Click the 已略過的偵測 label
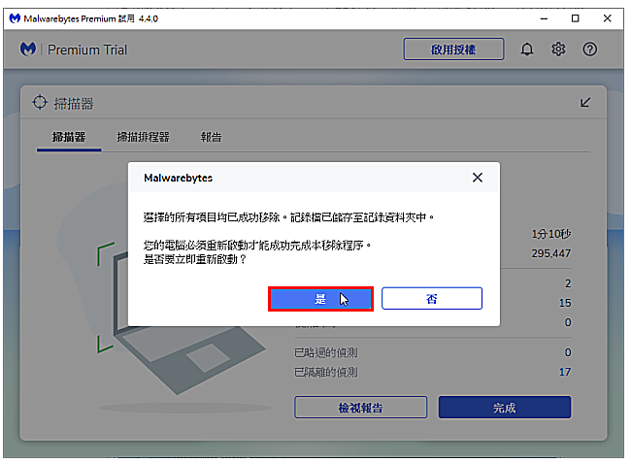 point(325,352)
